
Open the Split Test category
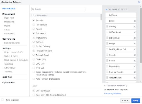[7, 77]
